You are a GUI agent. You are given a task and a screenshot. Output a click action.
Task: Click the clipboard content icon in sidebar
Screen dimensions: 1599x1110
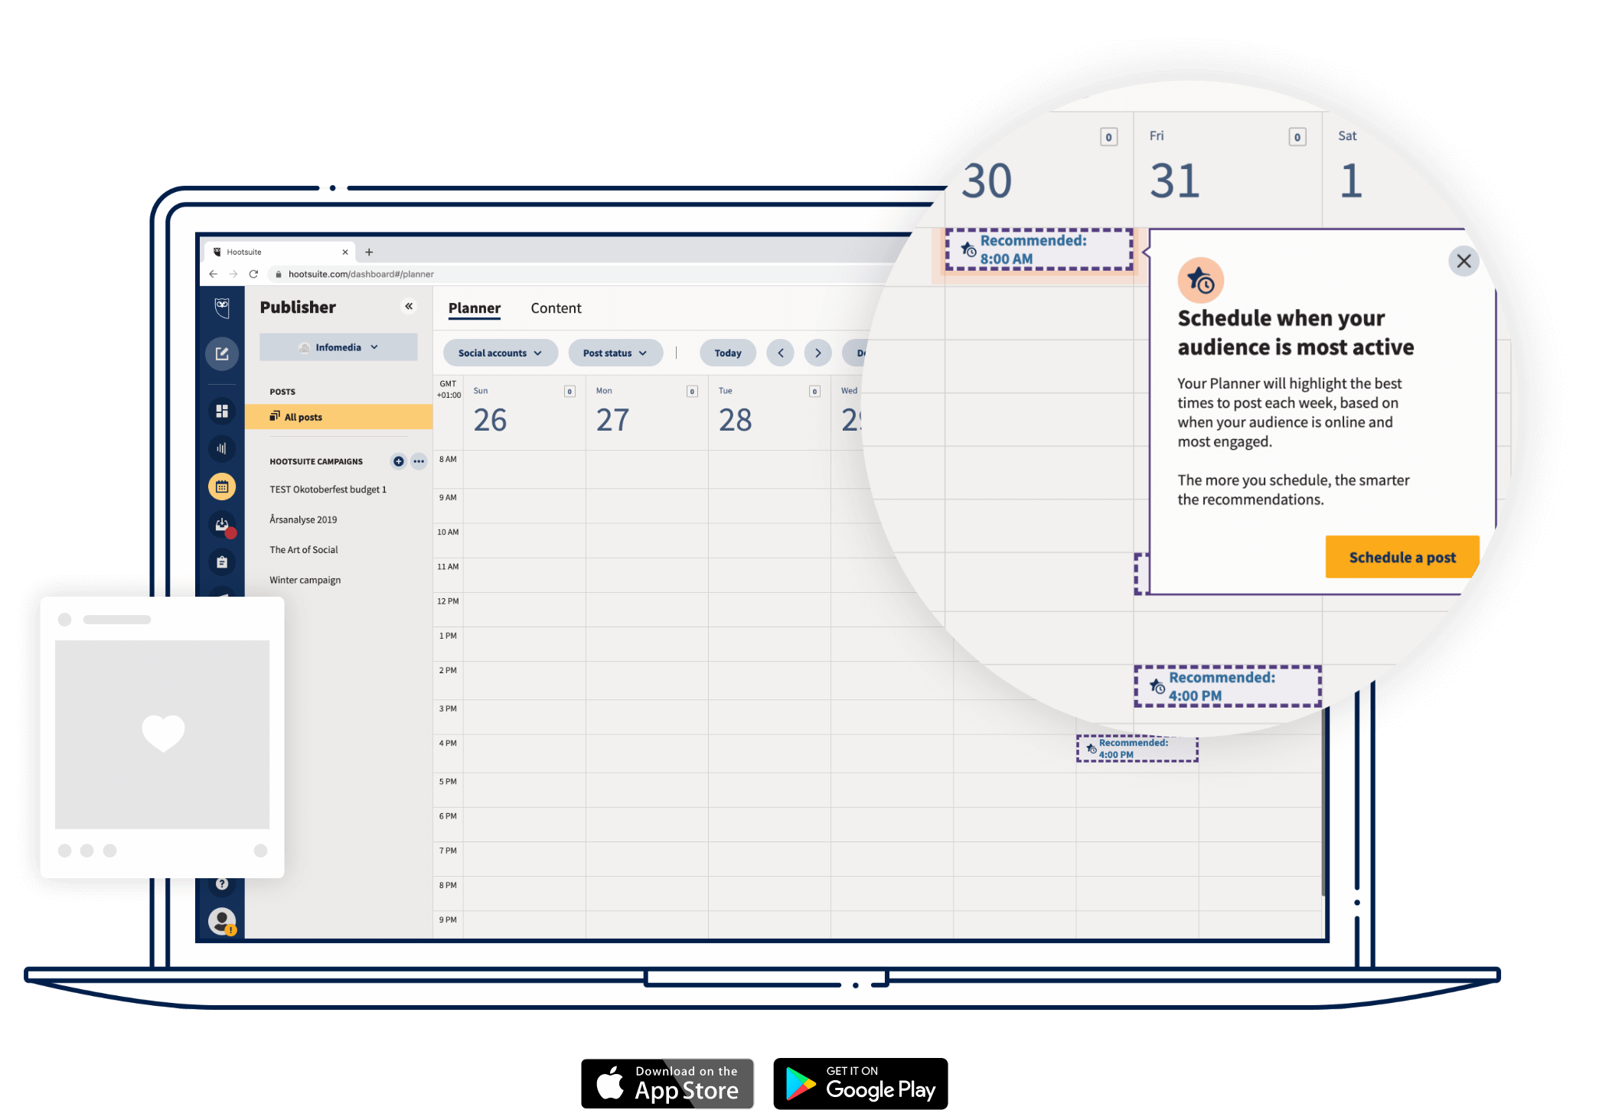[x=222, y=562]
